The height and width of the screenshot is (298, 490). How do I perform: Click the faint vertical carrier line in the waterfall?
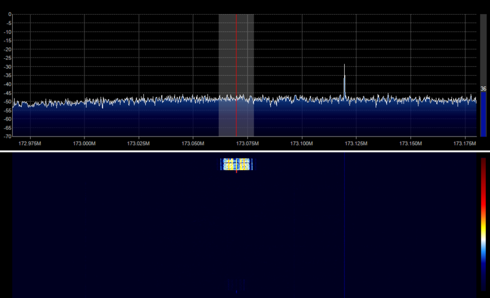[x=344, y=225]
